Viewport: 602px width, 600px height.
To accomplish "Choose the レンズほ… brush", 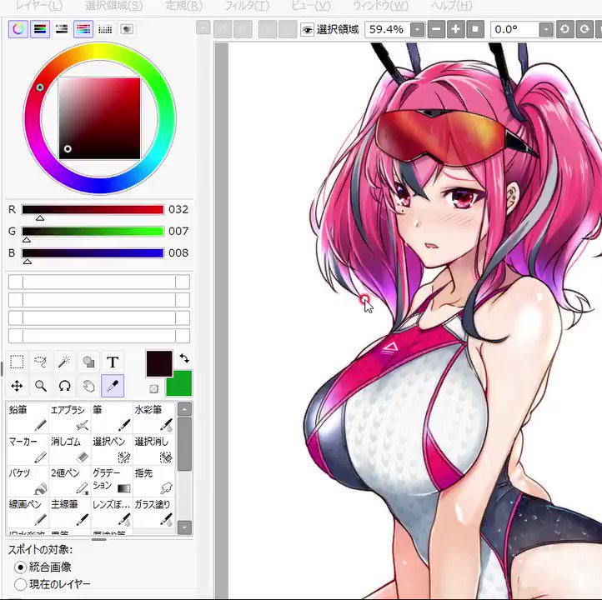I will pos(112,512).
